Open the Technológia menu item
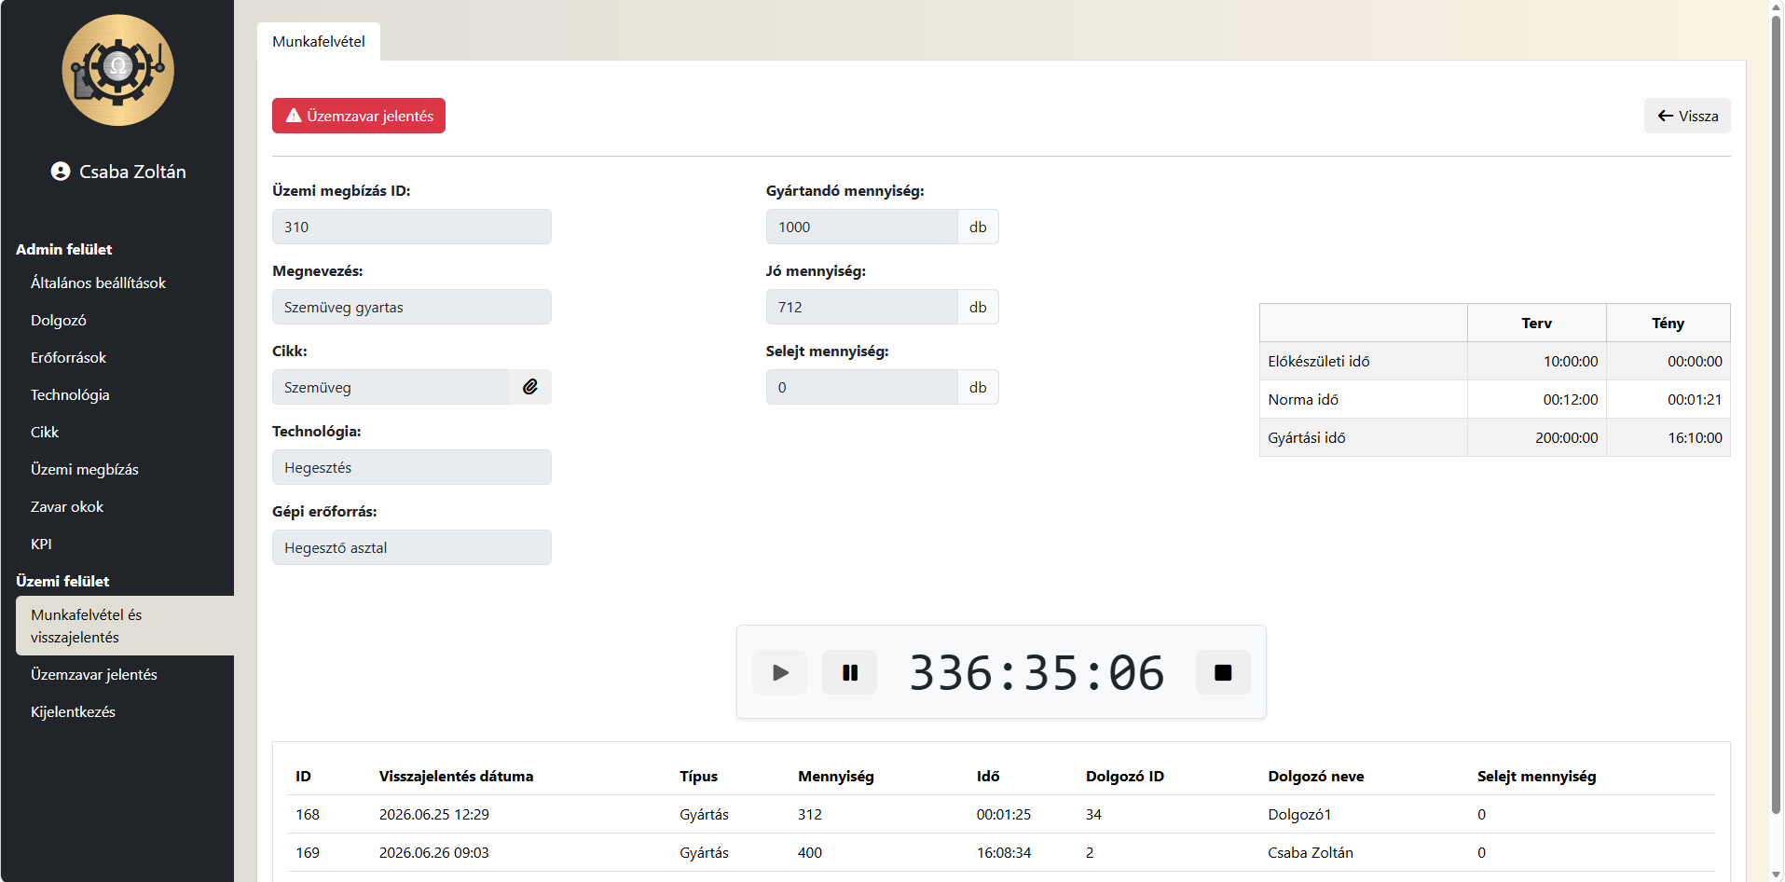 point(70,394)
